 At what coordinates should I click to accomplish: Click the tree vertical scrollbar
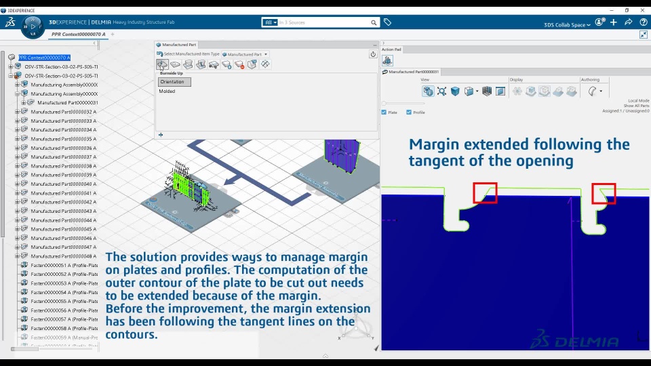(x=3, y=143)
